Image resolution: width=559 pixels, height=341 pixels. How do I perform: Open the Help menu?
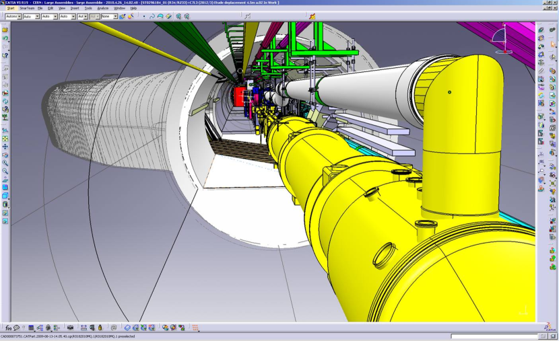[x=133, y=8]
